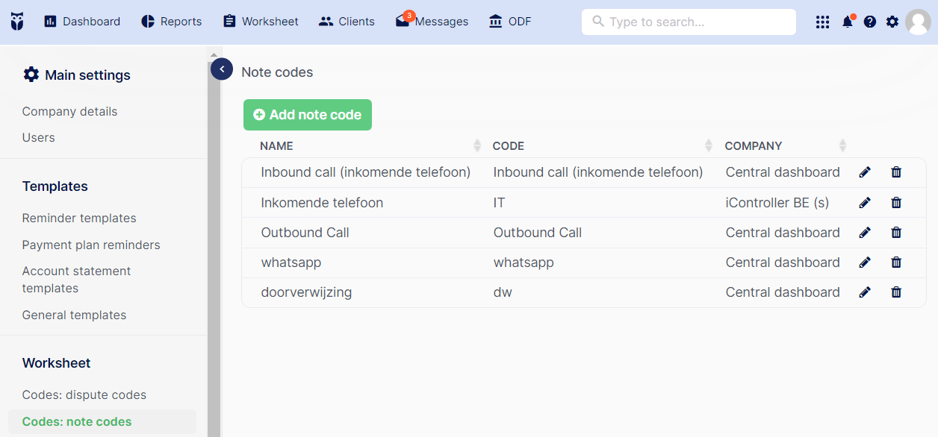The width and height of the screenshot is (938, 437).
Task: Click the settings gear icon in the top bar
Action: coord(892,22)
